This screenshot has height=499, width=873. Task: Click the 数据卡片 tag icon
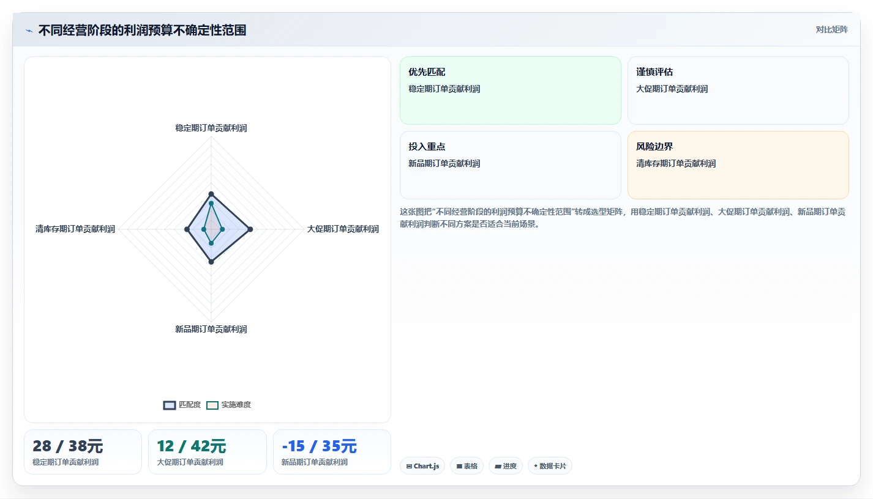point(536,466)
